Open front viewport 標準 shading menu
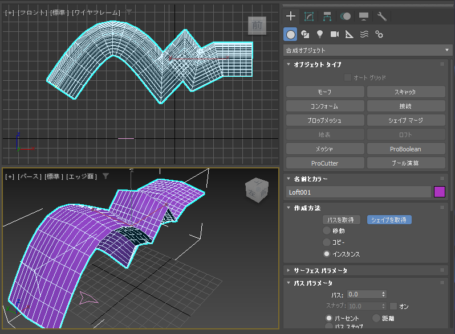This screenshot has width=455, height=334. pos(59,13)
